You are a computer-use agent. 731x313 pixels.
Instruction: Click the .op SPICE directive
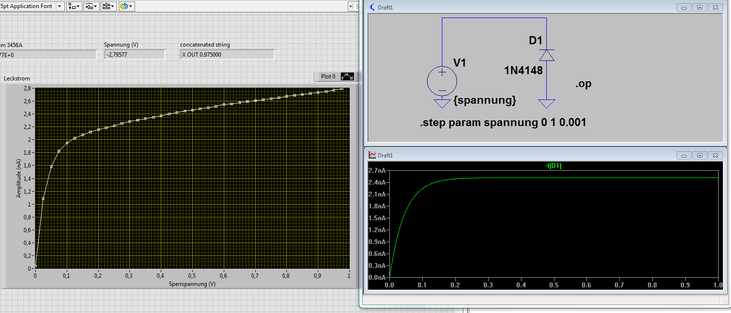click(x=583, y=84)
